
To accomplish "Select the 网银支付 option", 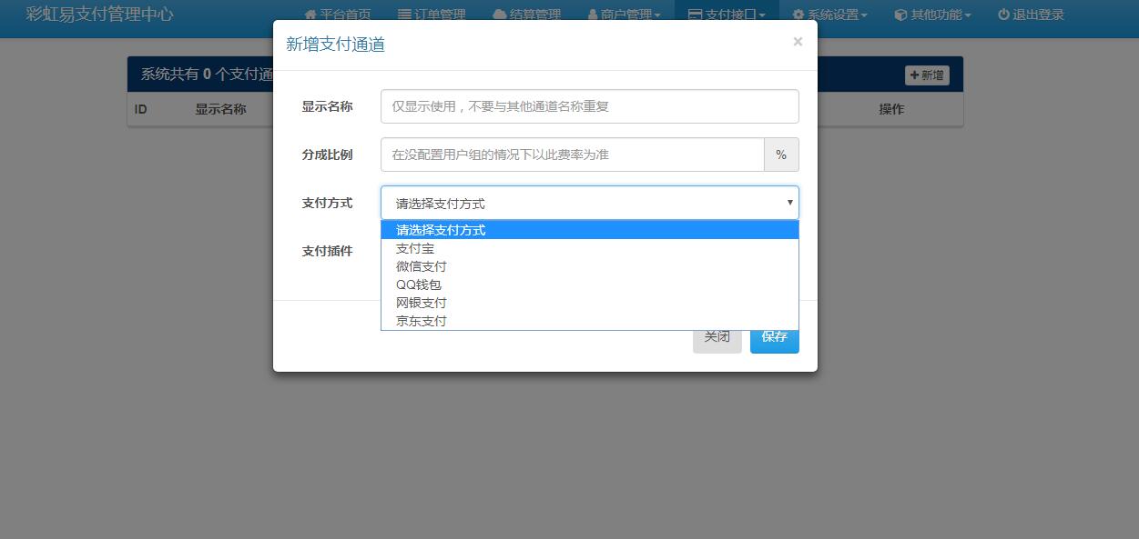I will tap(422, 303).
